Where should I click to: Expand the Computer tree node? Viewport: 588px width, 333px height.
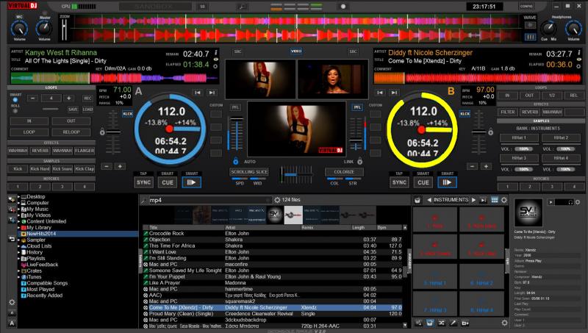19,203
